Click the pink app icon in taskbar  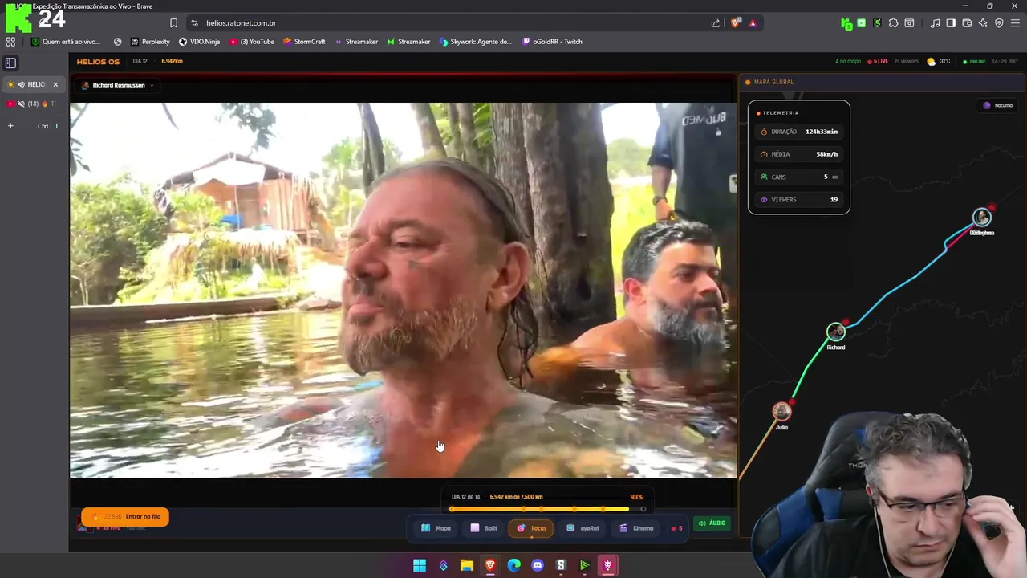pos(608,565)
